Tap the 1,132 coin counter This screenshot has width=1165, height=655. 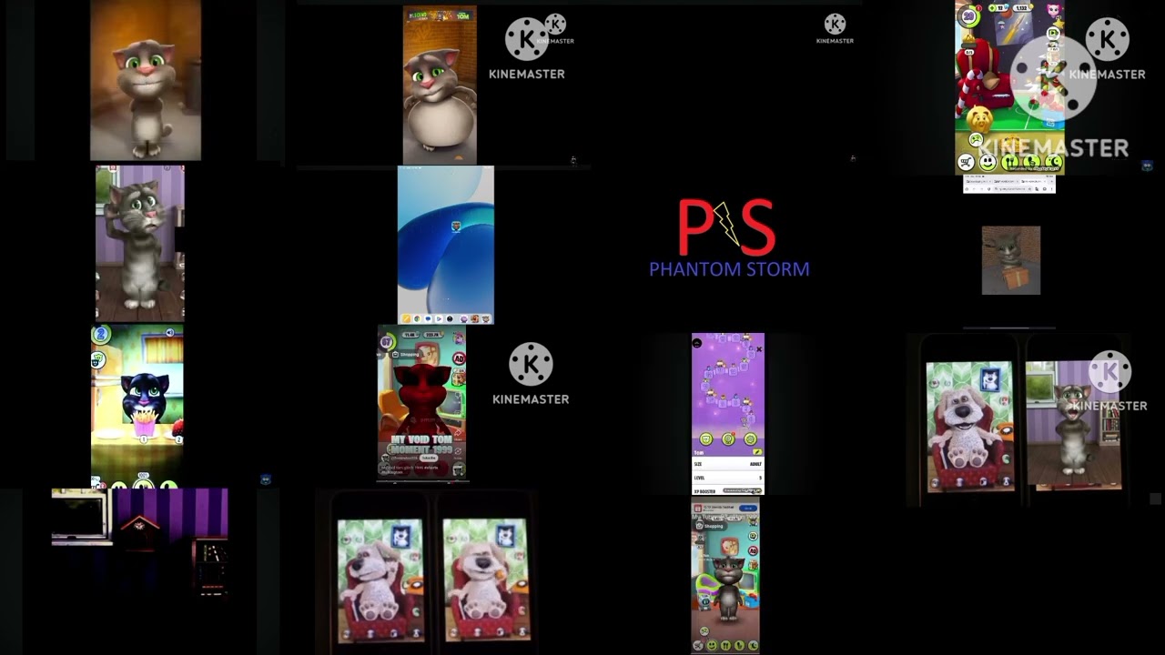[1024, 8]
